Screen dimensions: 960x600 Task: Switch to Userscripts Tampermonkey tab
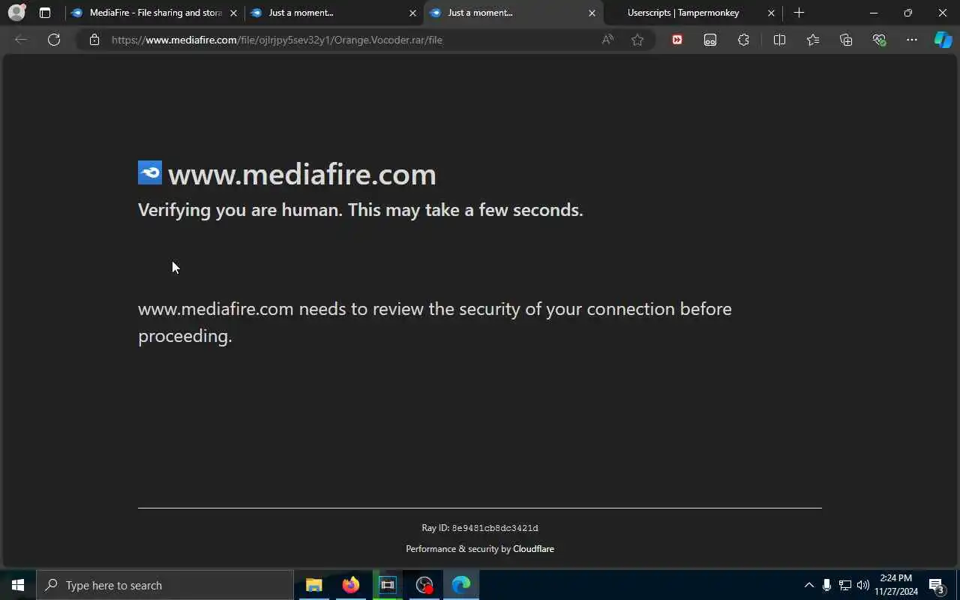click(x=692, y=13)
